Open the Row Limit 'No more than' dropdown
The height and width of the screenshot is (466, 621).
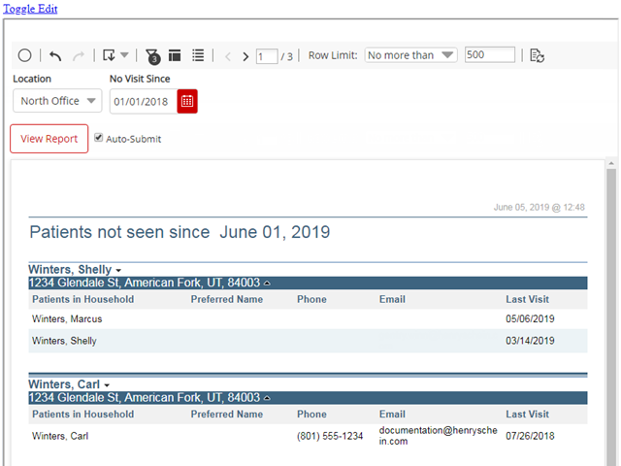point(410,55)
